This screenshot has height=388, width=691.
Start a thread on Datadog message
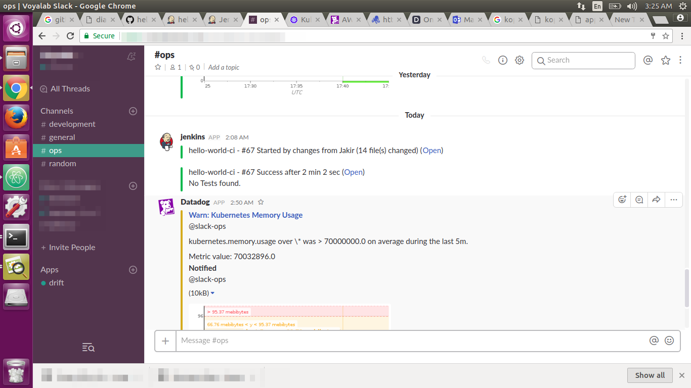coord(639,200)
